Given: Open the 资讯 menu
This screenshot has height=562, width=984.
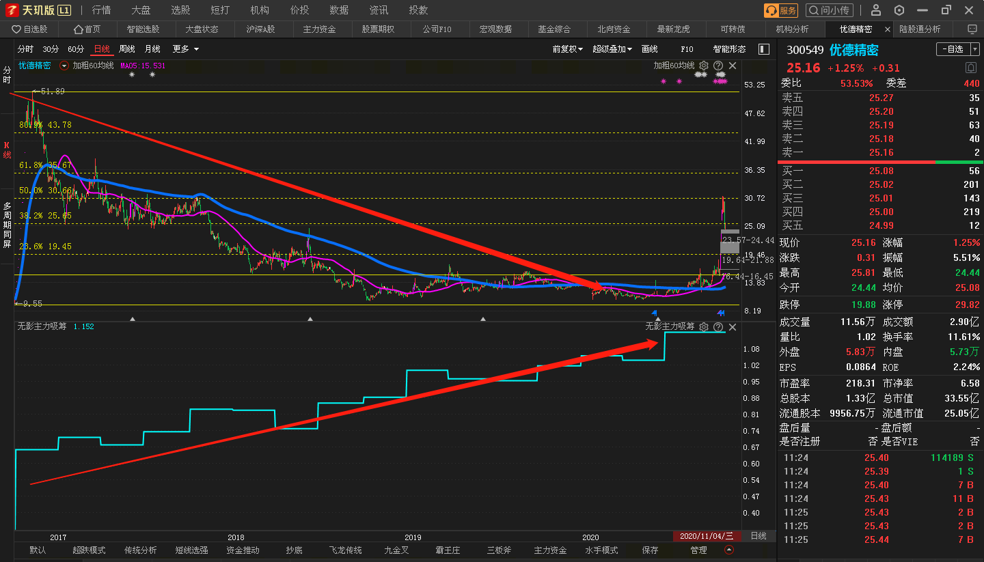Looking at the screenshot, I should [379, 10].
